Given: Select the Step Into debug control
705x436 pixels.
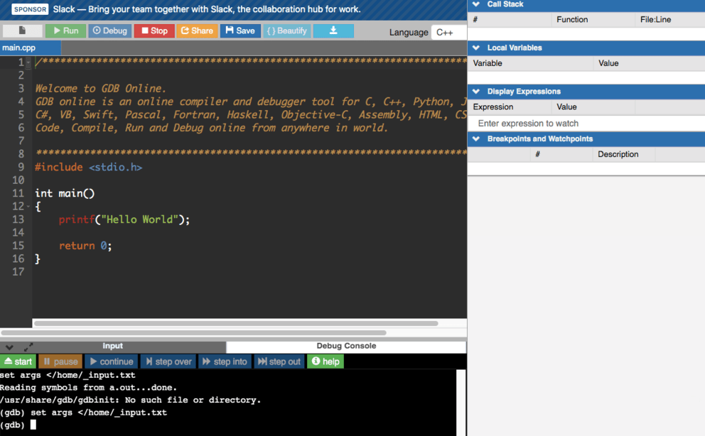Looking at the screenshot, I should coord(224,361).
